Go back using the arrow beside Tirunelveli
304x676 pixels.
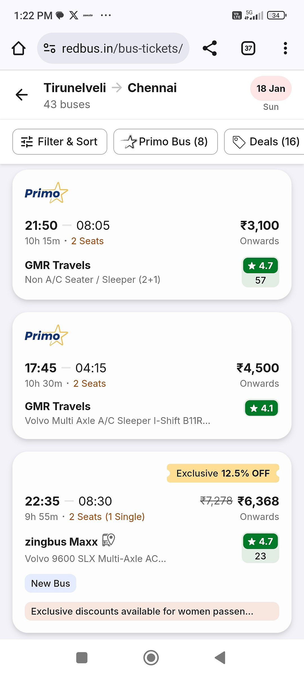(22, 95)
